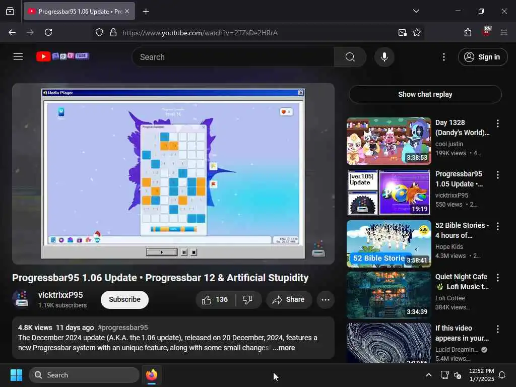Click the #progressbar95 hashtag
Screen dimensions: 516x387
point(123,328)
